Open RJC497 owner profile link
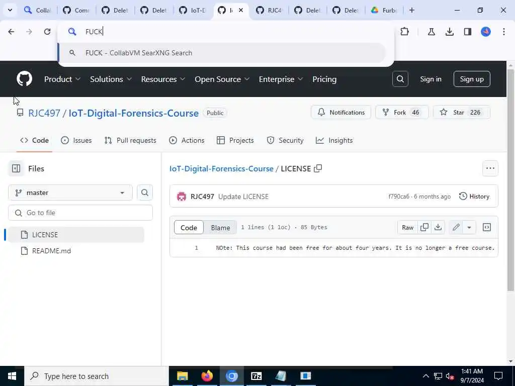Image resolution: width=515 pixels, height=386 pixels. point(44,113)
